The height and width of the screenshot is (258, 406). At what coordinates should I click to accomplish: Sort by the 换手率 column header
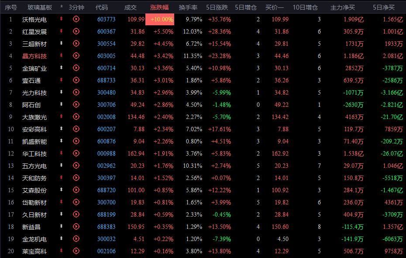tap(188, 7)
